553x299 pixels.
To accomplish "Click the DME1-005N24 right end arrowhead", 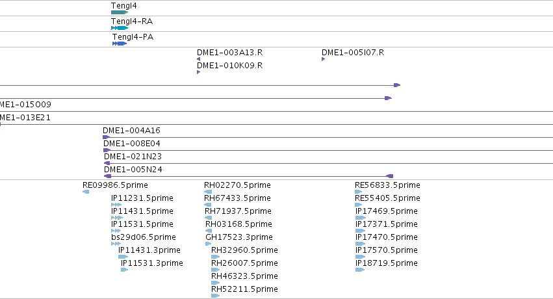I will (389, 176).
